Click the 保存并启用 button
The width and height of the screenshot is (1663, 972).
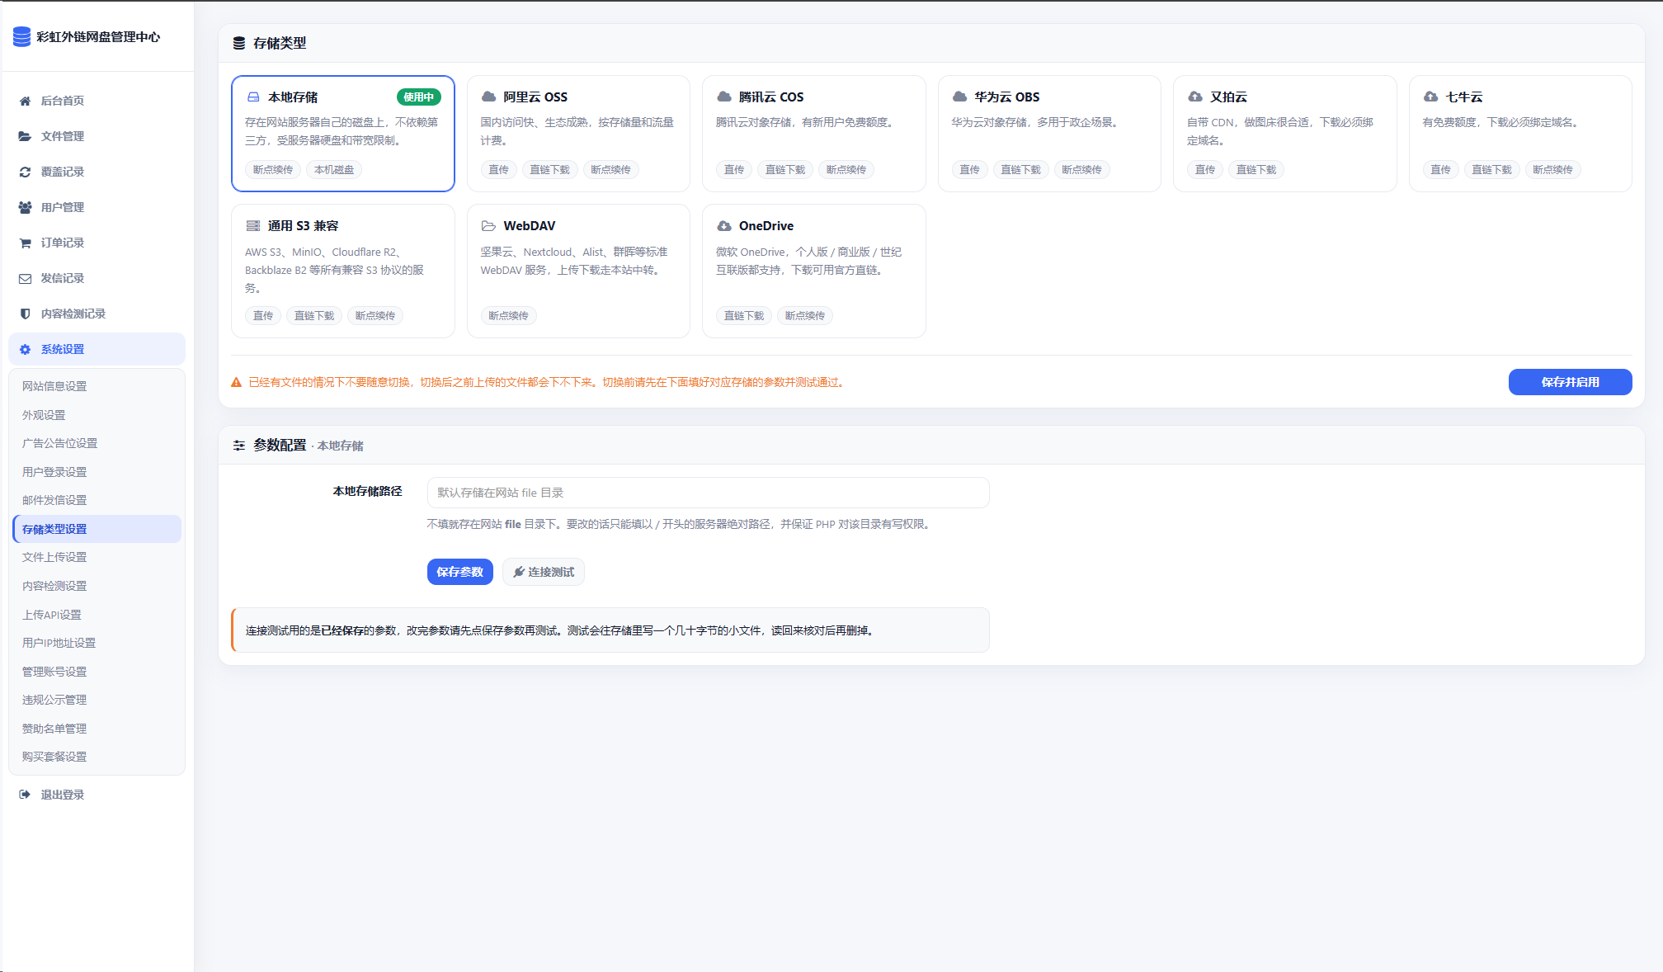click(1570, 382)
